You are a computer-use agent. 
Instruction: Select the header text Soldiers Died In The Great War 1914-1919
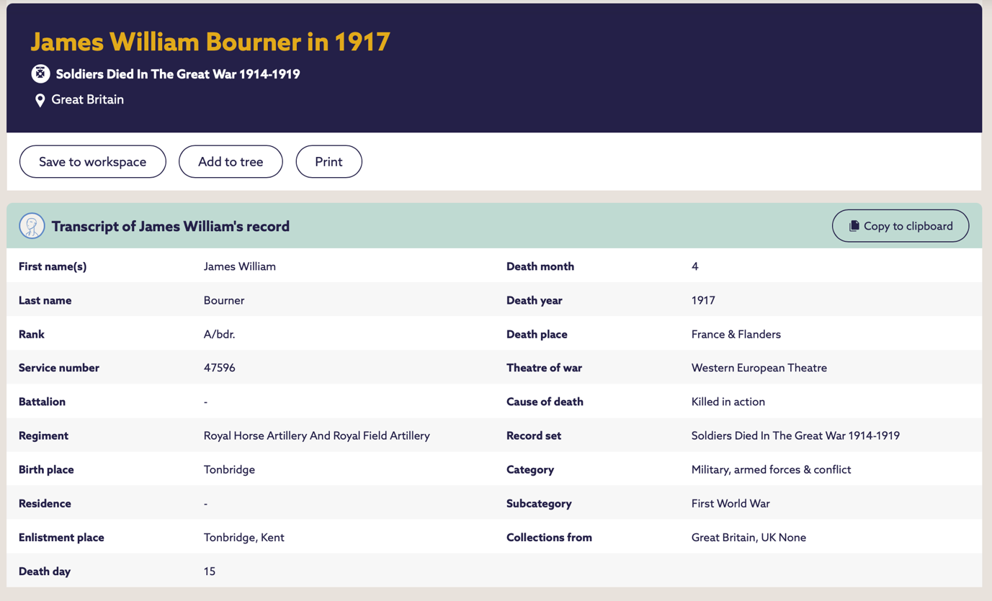pyautogui.click(x=178, y=74)
